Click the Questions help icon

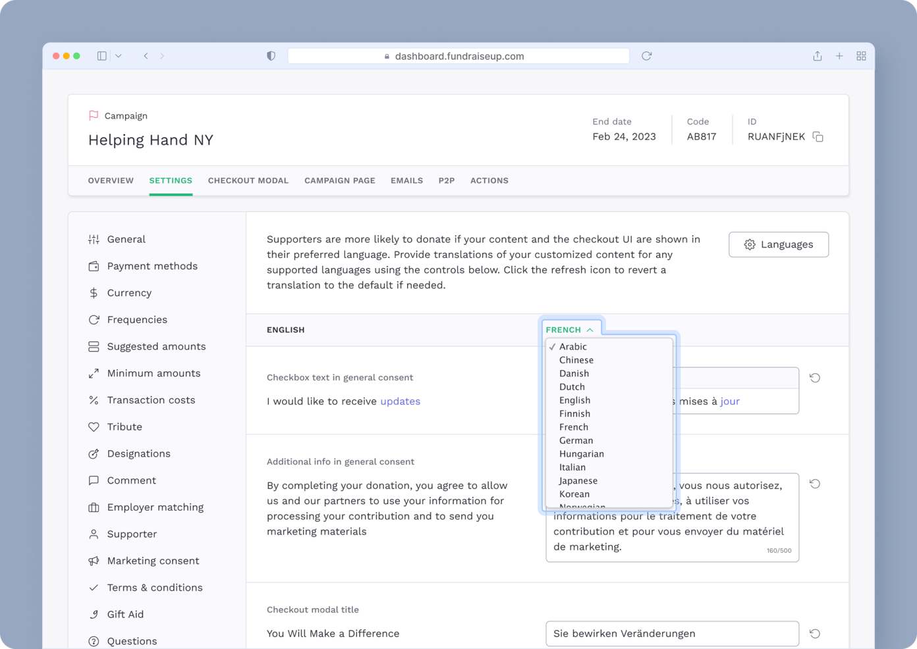click(x=94, y=640)
